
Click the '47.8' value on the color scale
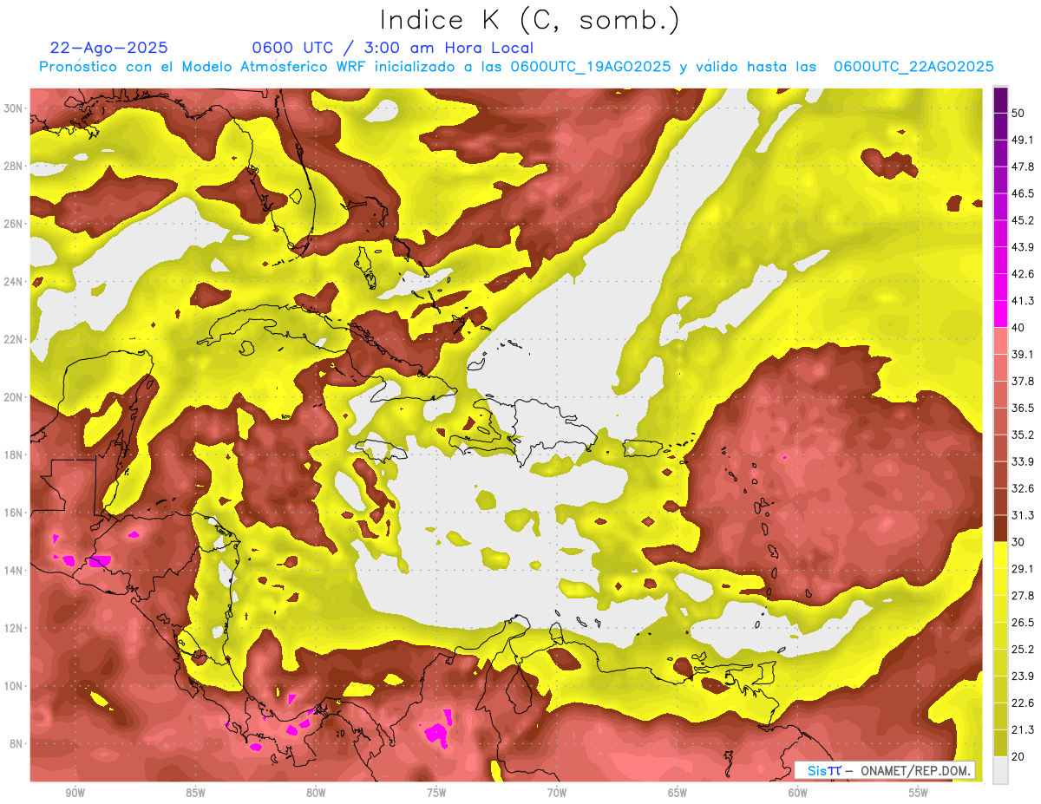[x=1023, y=167]
